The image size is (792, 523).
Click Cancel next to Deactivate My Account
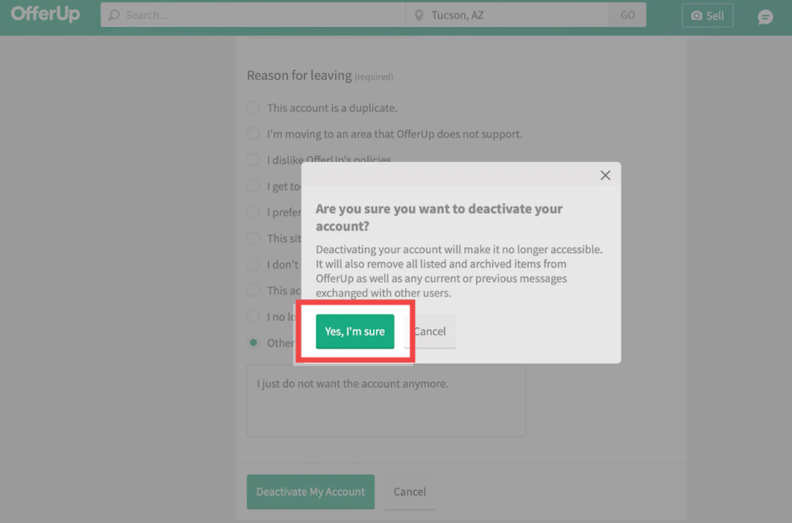pos(410,492)
